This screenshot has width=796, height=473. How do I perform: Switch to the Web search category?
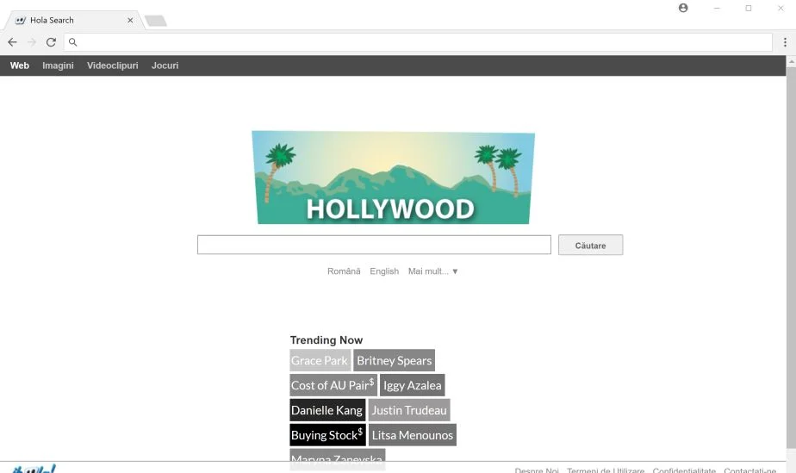19,65
